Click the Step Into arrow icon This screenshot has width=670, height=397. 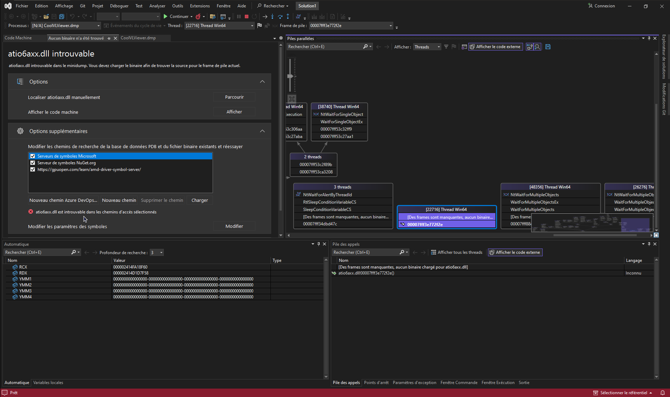[272, 16]
